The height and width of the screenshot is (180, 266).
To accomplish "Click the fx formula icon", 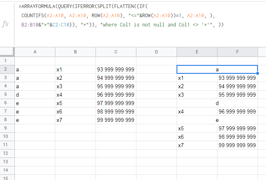I will 5,24.
